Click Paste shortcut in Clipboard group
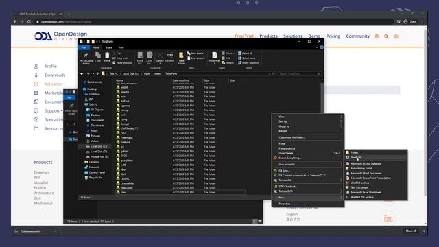Image resolution: width=439 pixels, height=247 pixels. point(122,62)
